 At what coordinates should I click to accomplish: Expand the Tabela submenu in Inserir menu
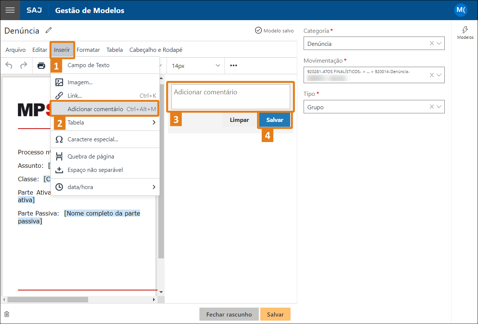click(105, 123)
